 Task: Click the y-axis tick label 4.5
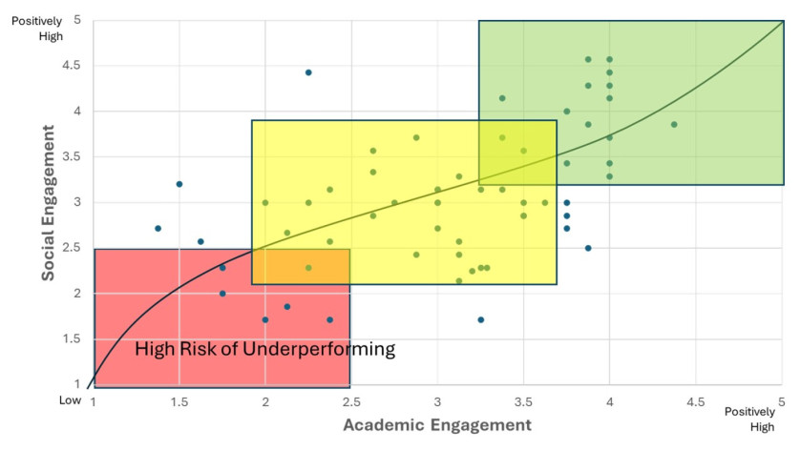click(x=71, y=65)
